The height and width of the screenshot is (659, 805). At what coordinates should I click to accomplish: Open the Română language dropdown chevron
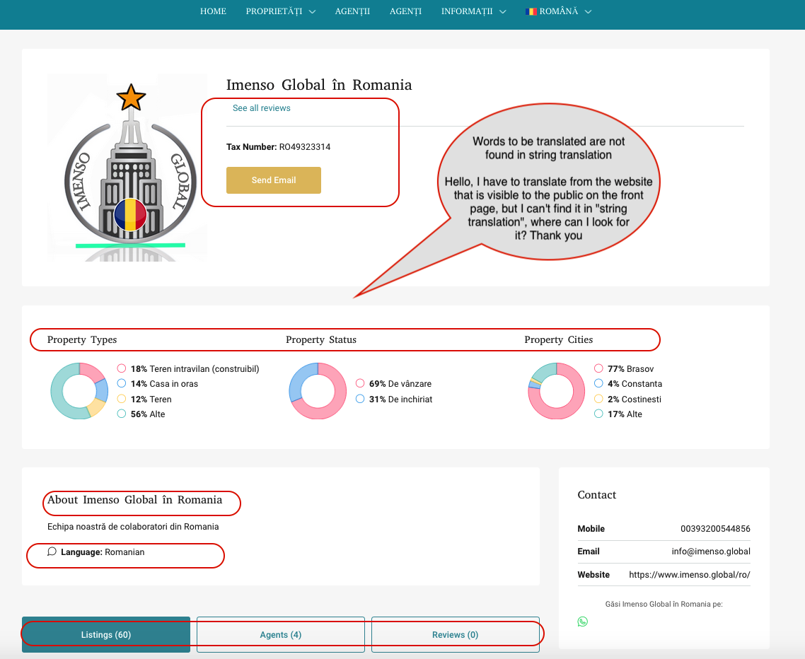(x=589, y=12)
